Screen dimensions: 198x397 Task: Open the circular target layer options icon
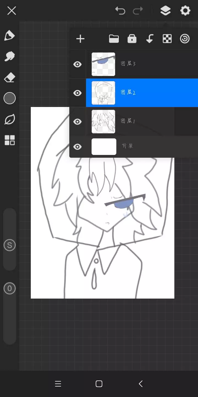click(x=185, y=39)
